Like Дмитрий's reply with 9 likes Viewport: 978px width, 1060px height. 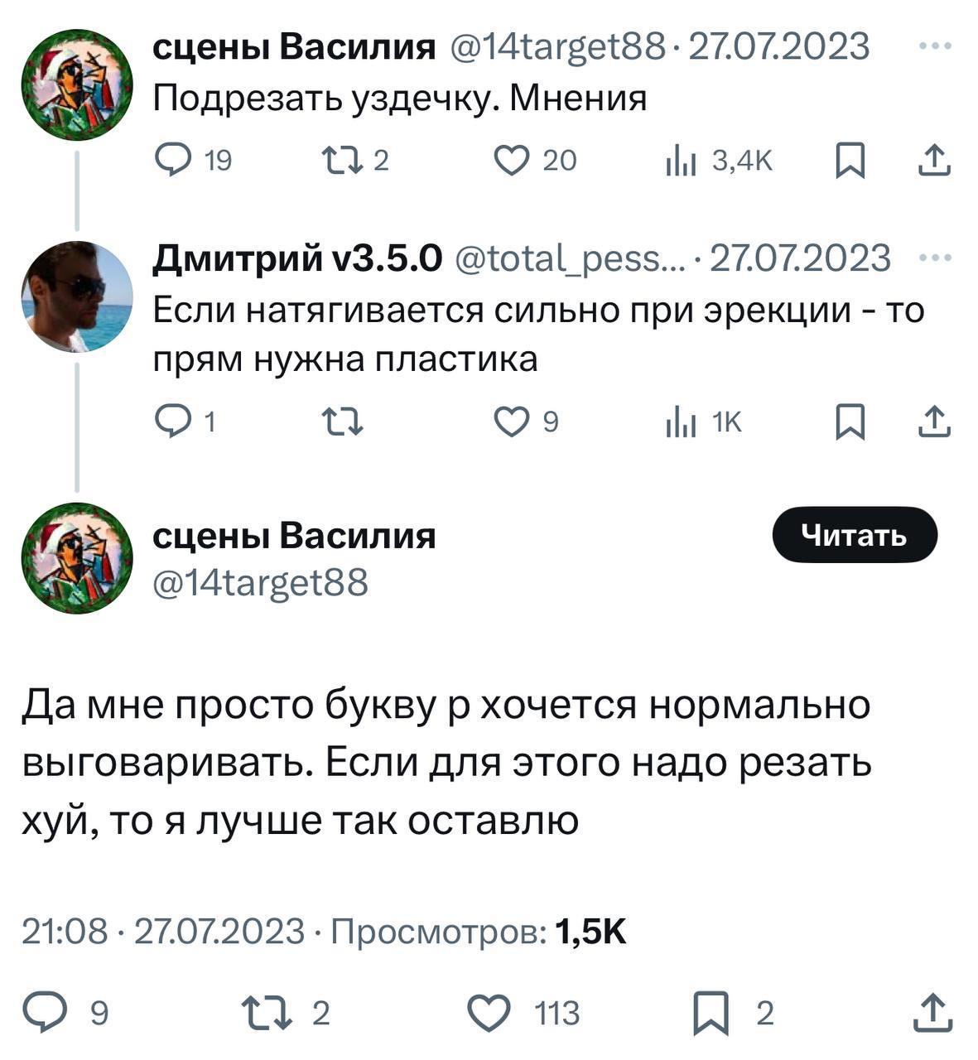pos(512,423)
